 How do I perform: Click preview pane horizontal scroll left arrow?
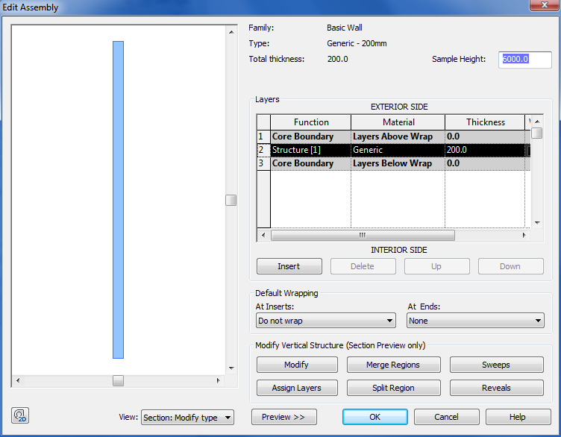(x=18, y=380)
